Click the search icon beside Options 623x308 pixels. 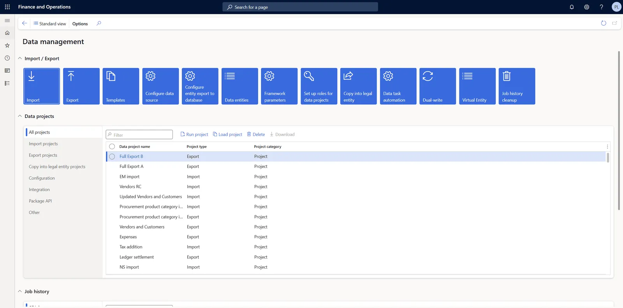tap(99, 23)
